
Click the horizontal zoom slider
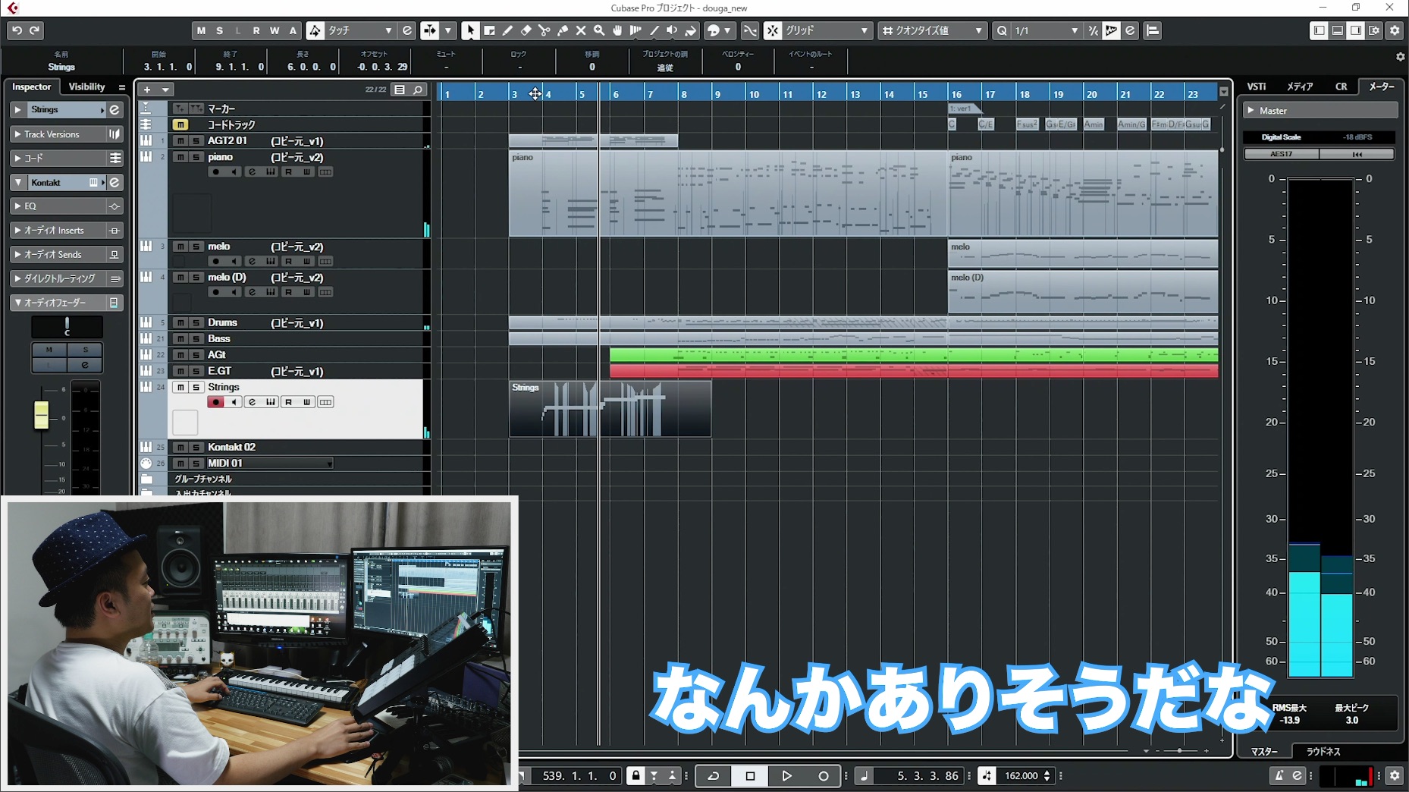point(1180,750)
